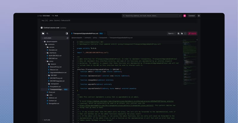Click the import ERC1967Proxy.sol line
This screenshot has width=238, height=123.
point(93,52)
